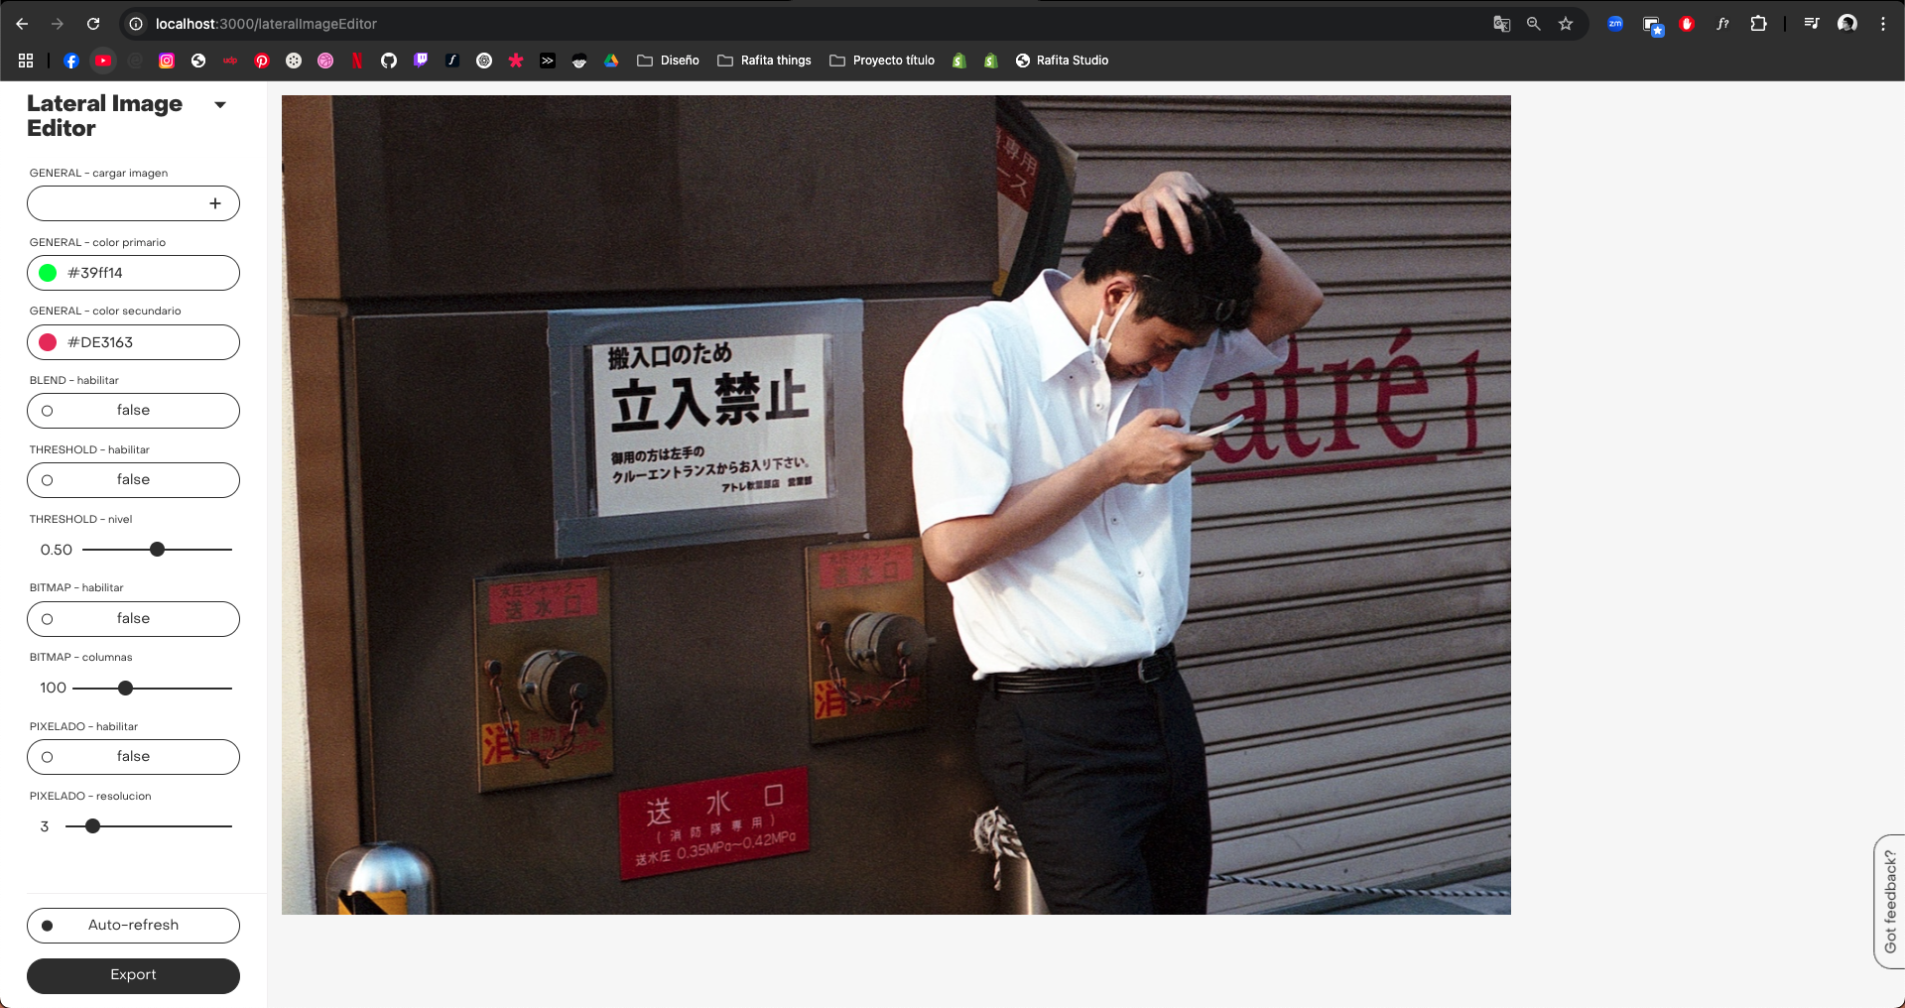Open the Chrome extensions puzzle icon
The height and width of the screenshot is (1008, 1905).
pos(1758,24)
